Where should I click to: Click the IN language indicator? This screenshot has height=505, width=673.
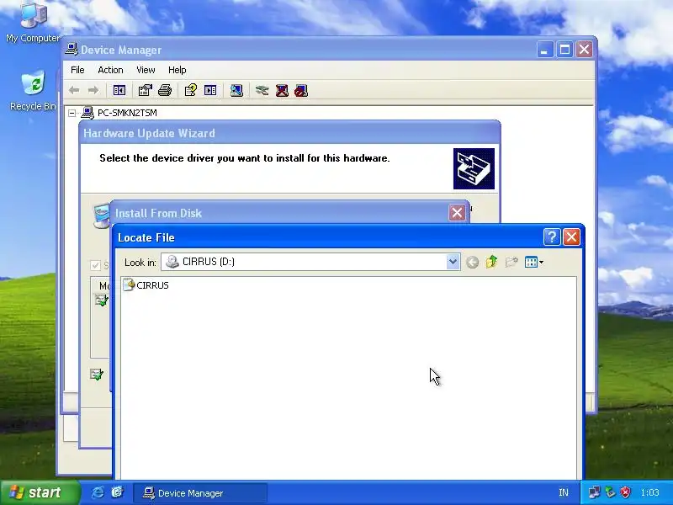564,492
